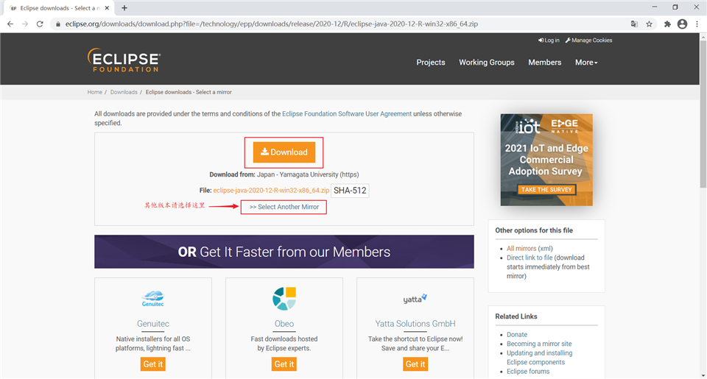Open Becoming a mirror site link
707x379 pixels.
click(539, 344)
